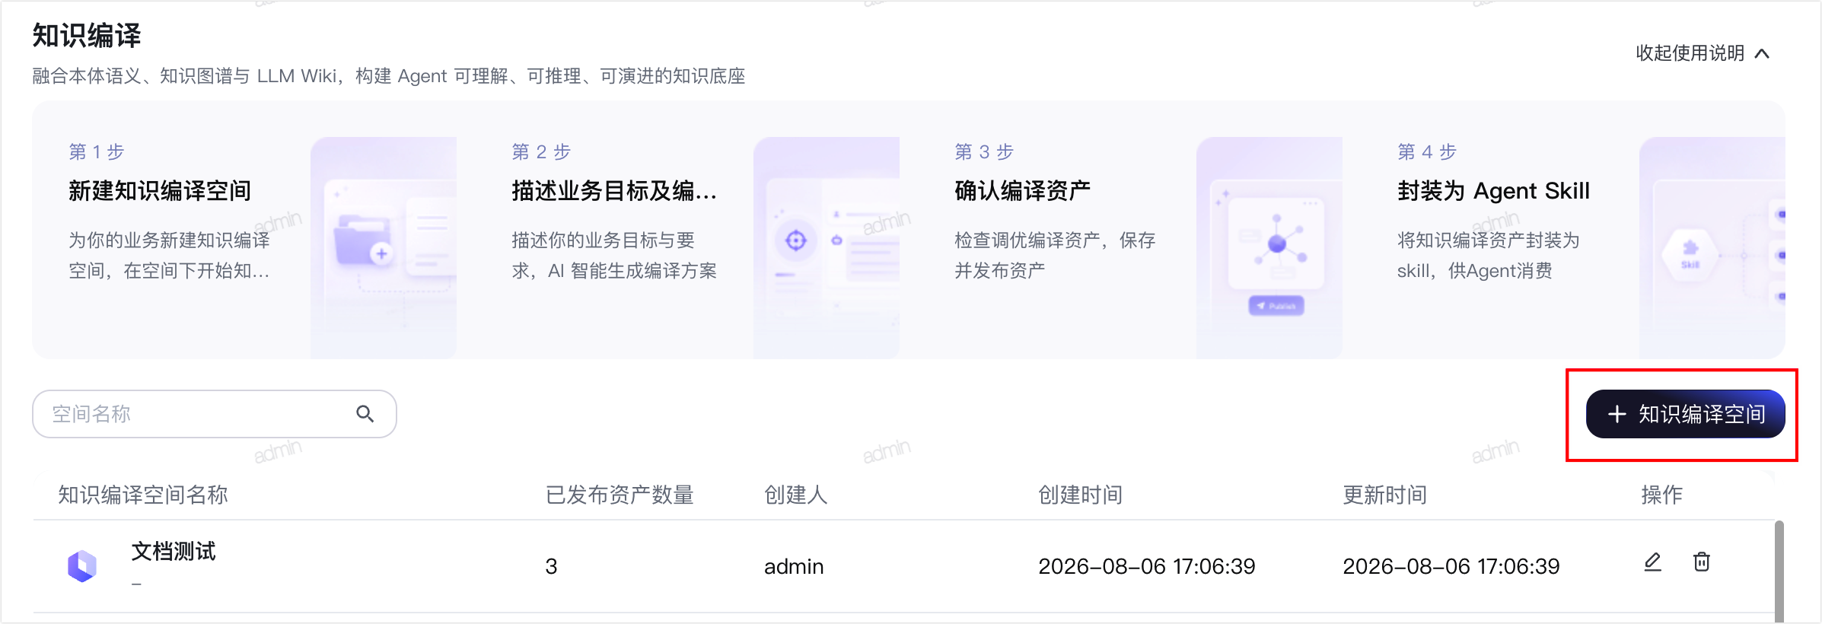Click the step 2 target illustration

pos(827,248)
